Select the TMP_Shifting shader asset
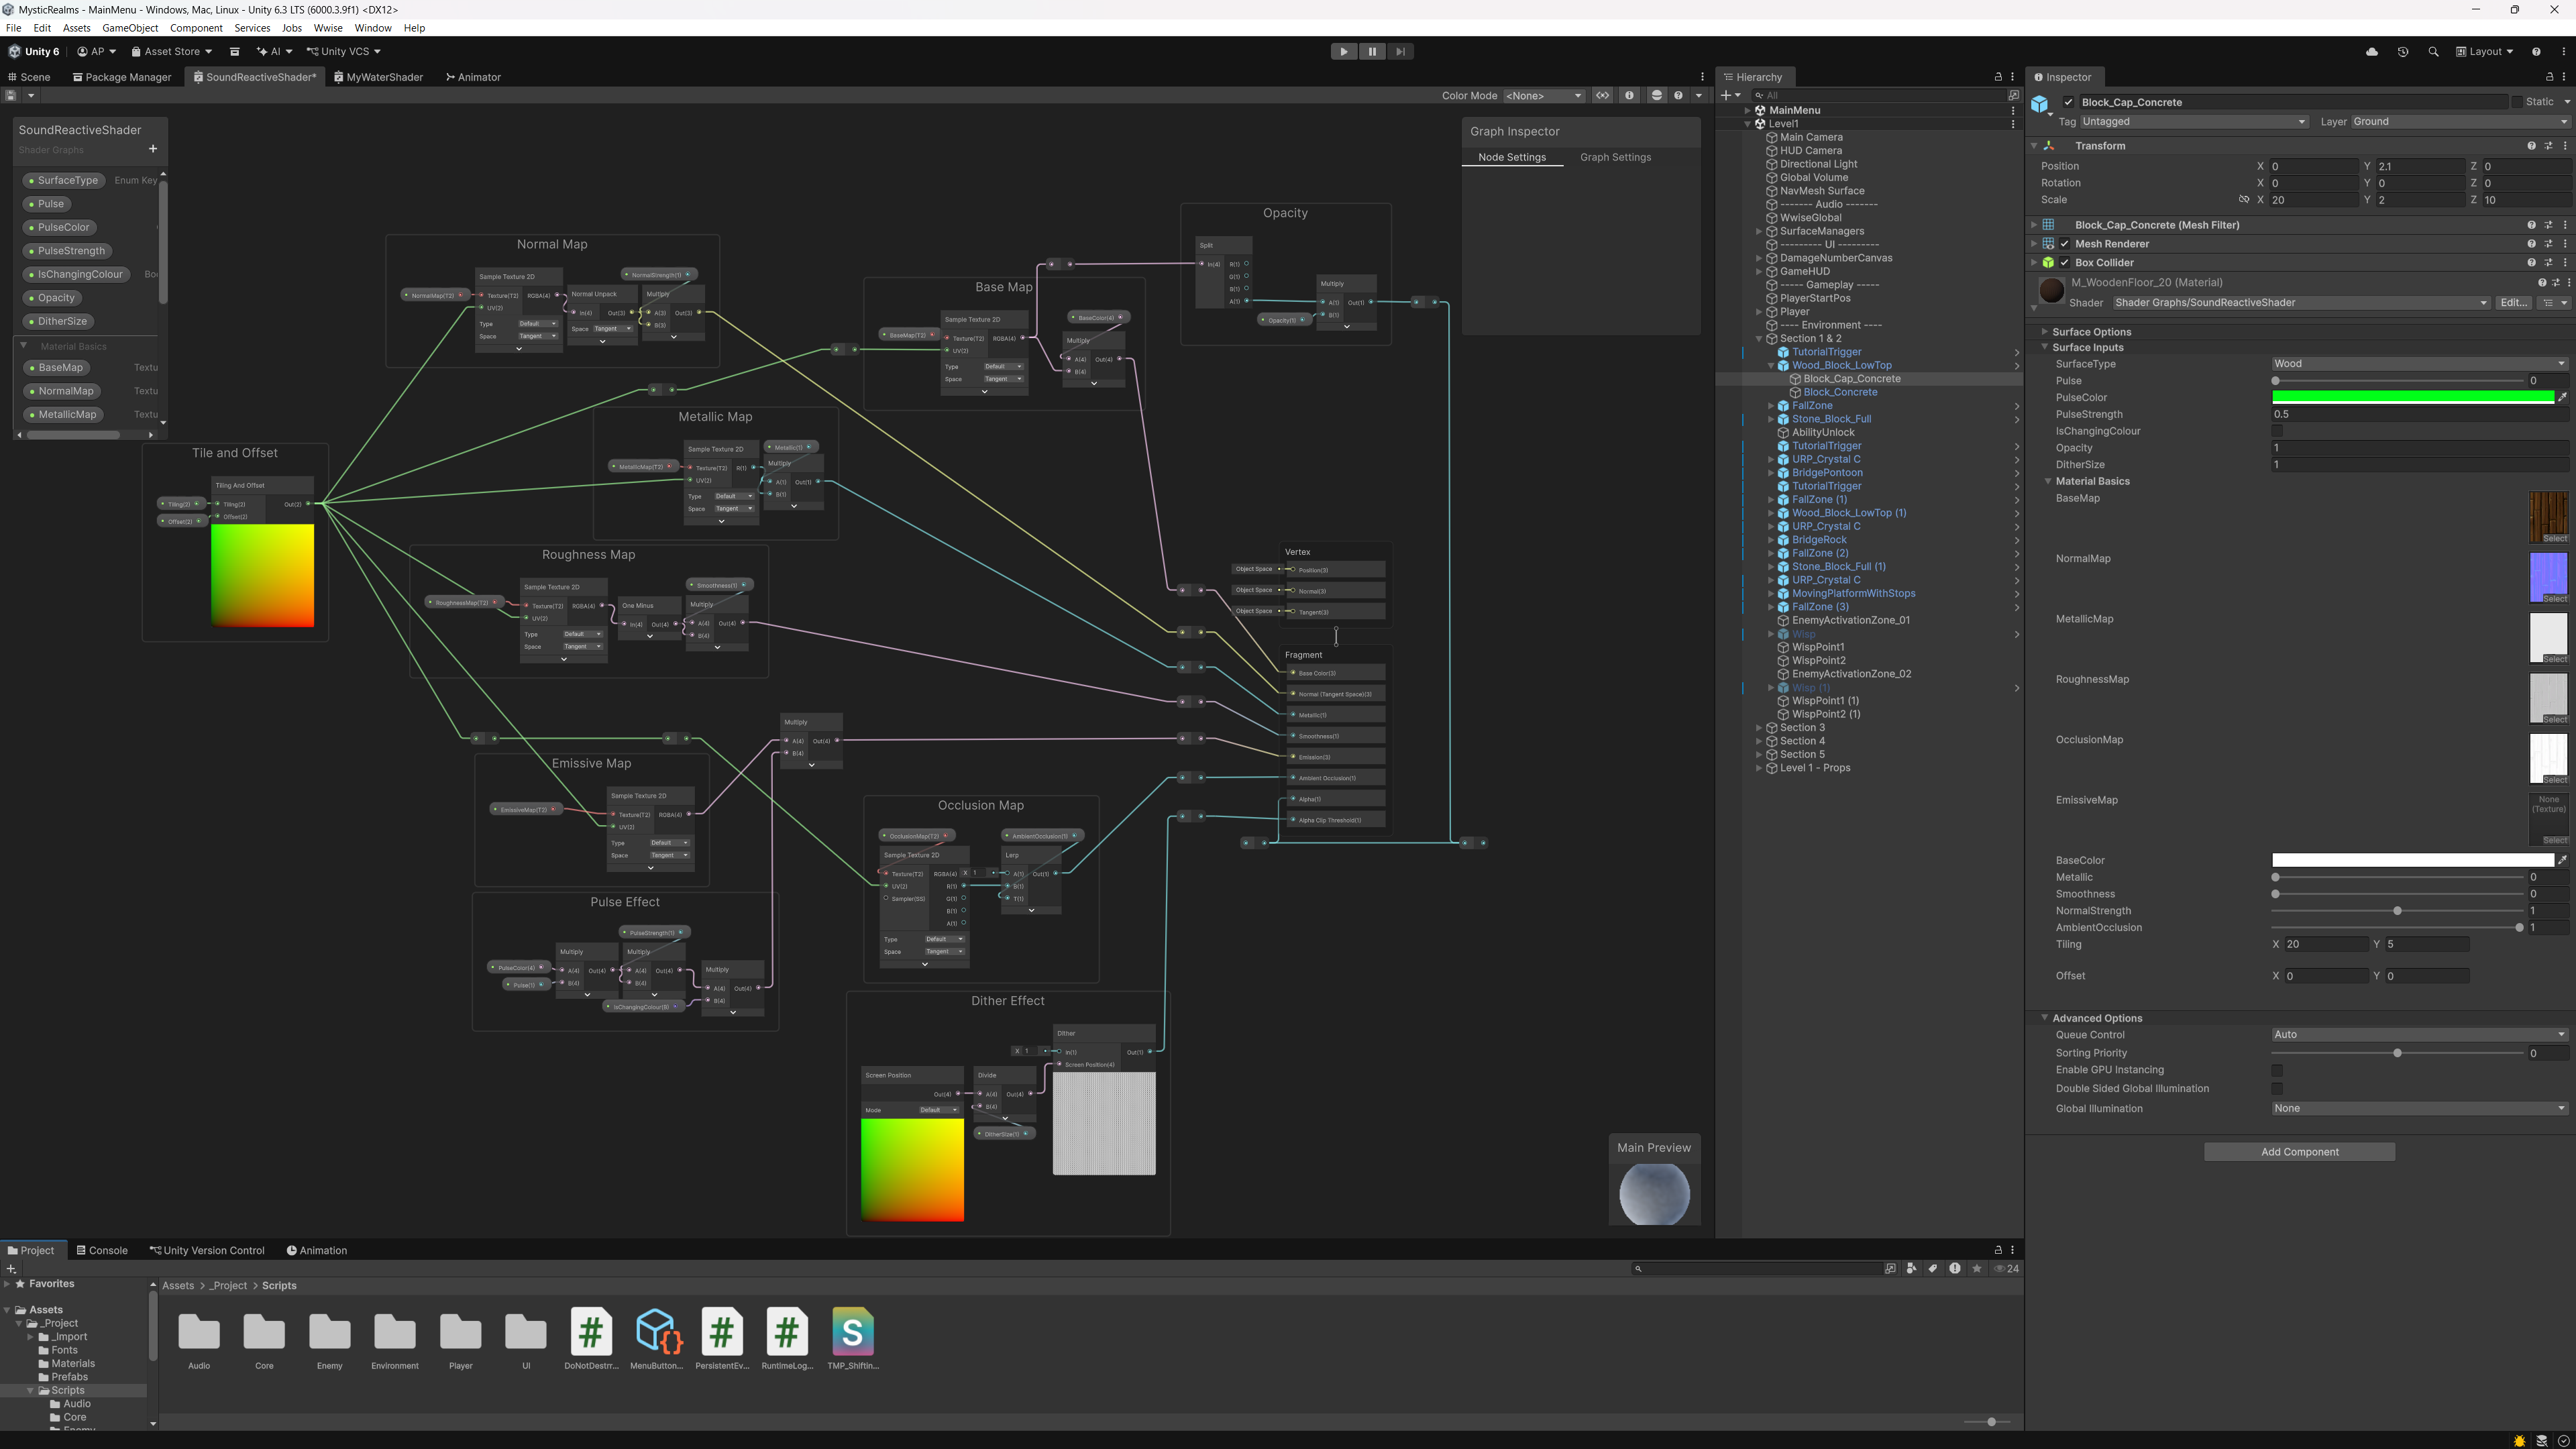Screen dimensions: 2576x1449 click(x=853, y=1339)
